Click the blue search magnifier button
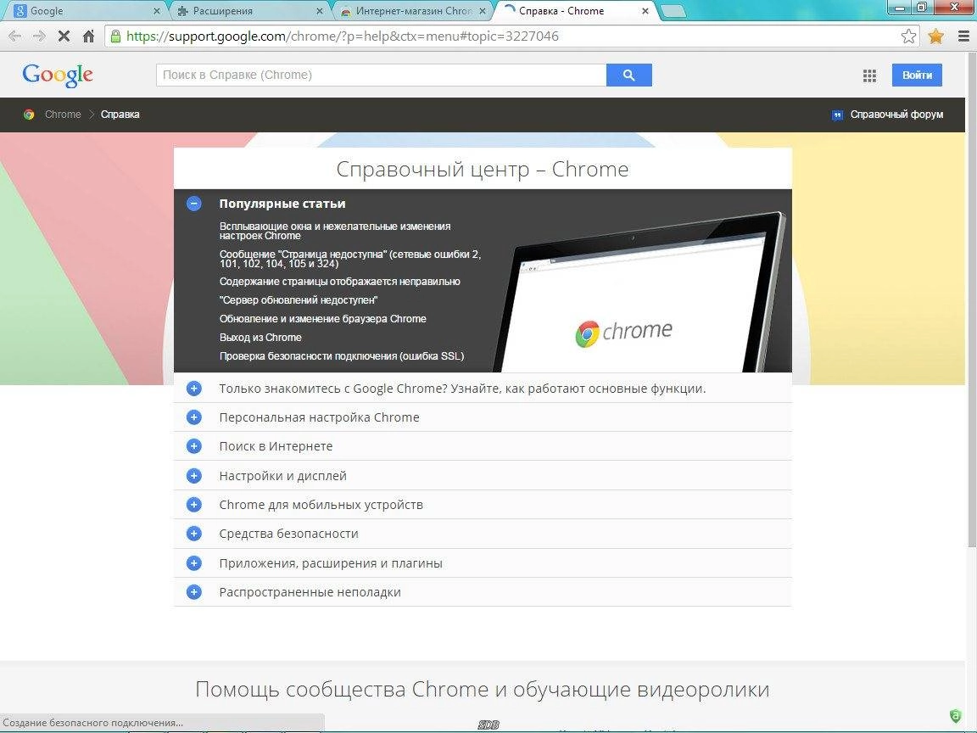Viewport: 977px width, 733px height. [x=628, y=75]
